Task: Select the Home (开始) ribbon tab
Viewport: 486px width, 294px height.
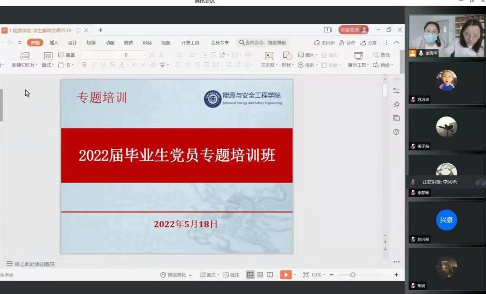Action: click(x=35, y=43)
